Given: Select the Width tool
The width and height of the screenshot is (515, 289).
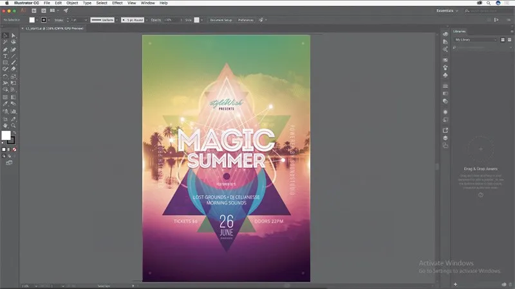Looking at the screenshot, I should (x=5, y=83).
